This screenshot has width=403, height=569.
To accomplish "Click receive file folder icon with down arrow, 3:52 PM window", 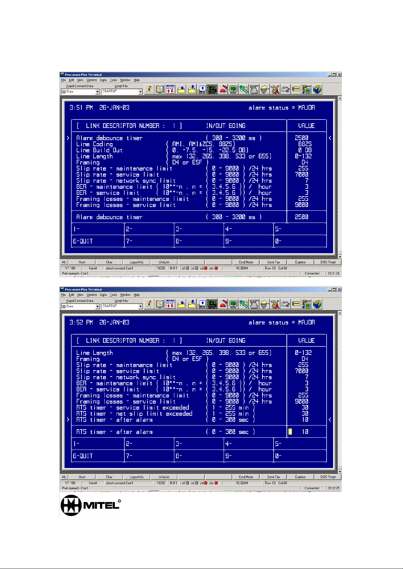I will coord(192,304).
